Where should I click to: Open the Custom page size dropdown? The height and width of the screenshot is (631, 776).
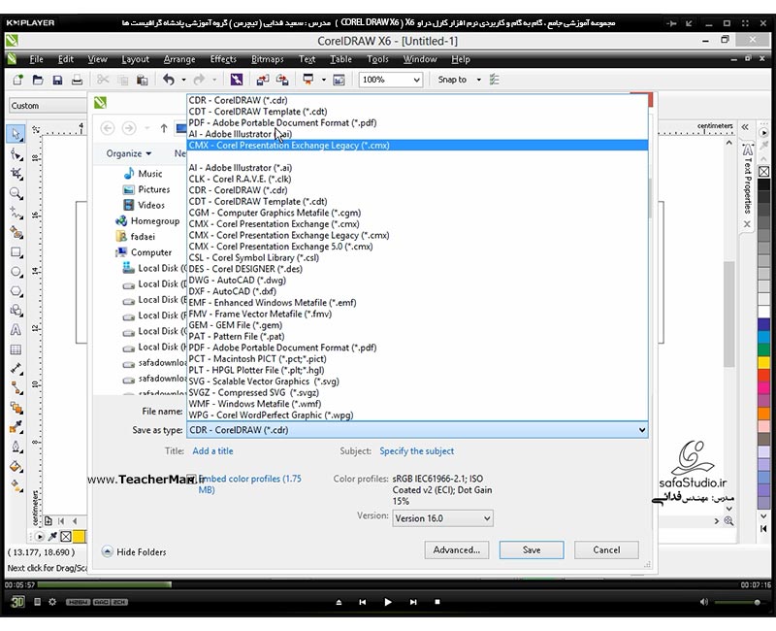click(48, 106)
